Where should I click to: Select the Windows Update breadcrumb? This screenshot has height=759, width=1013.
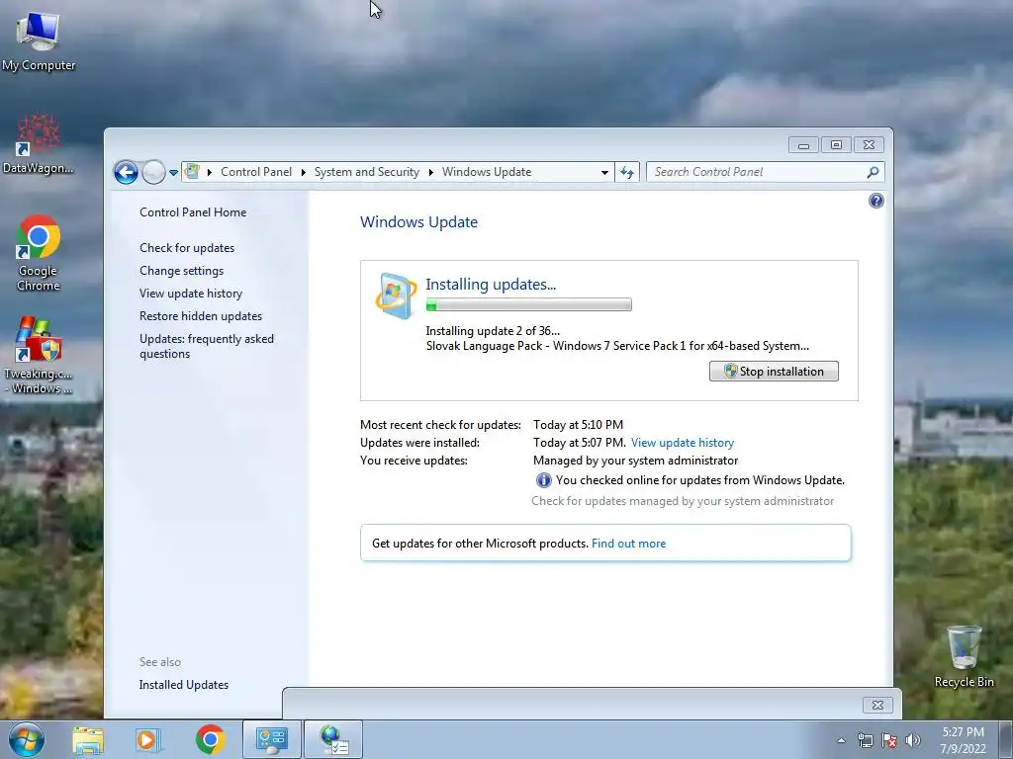(487, 172)
